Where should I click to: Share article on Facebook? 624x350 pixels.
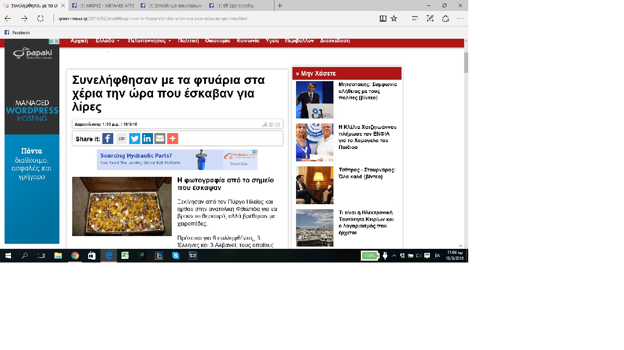click(108, 139)
